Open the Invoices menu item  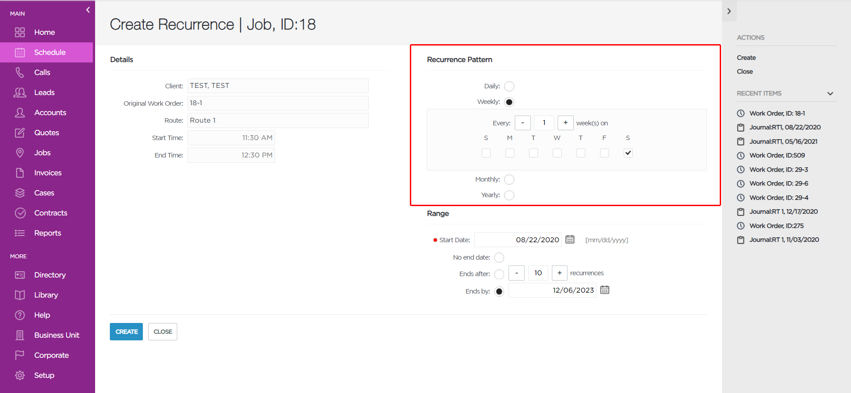coord(47,173)
